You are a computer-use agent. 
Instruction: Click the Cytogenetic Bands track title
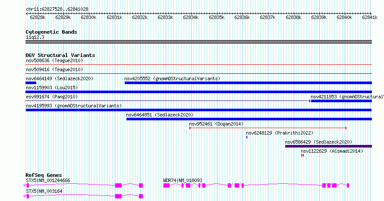(51, 32)
